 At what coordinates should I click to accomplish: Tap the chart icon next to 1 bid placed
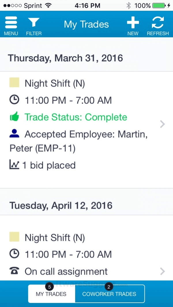14,165
